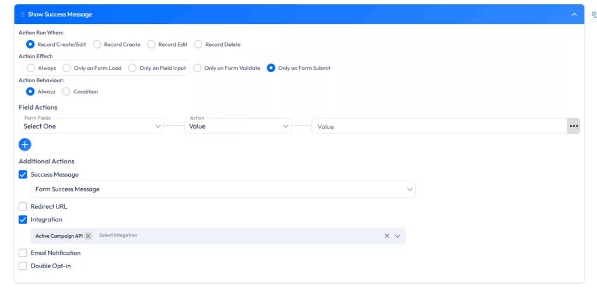Viewport: 597px width, 292px height.
Task: Click the blue plus add field action icon
Action: tap(24, 145)
